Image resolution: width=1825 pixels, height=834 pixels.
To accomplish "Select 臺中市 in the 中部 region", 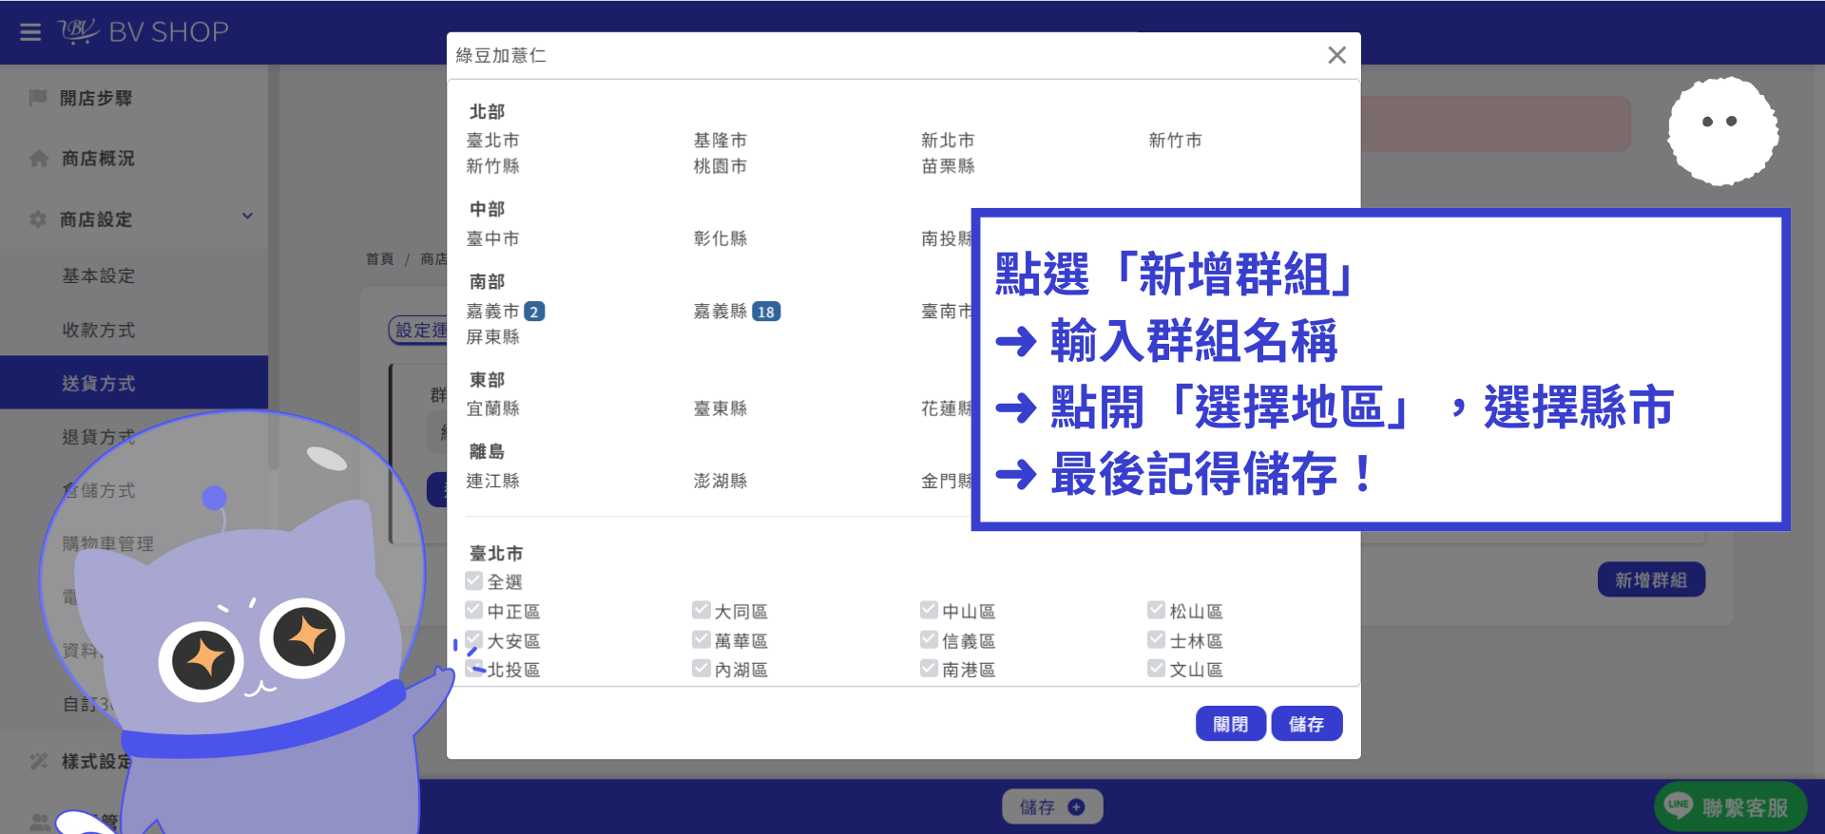I will point(492,239).
